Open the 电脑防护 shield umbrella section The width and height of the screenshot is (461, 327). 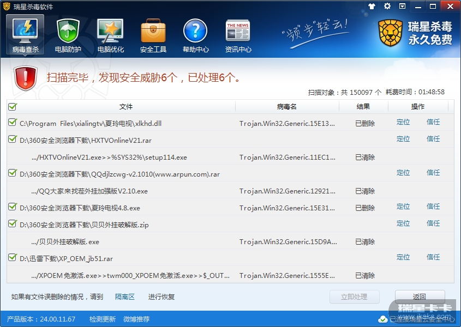tap(68, 35)
